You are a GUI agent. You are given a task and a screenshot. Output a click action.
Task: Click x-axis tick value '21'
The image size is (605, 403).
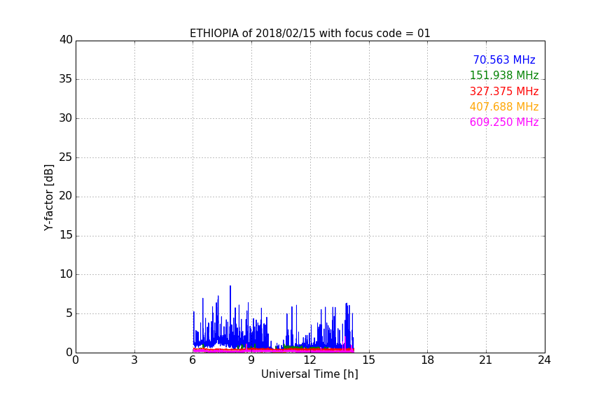486,360
